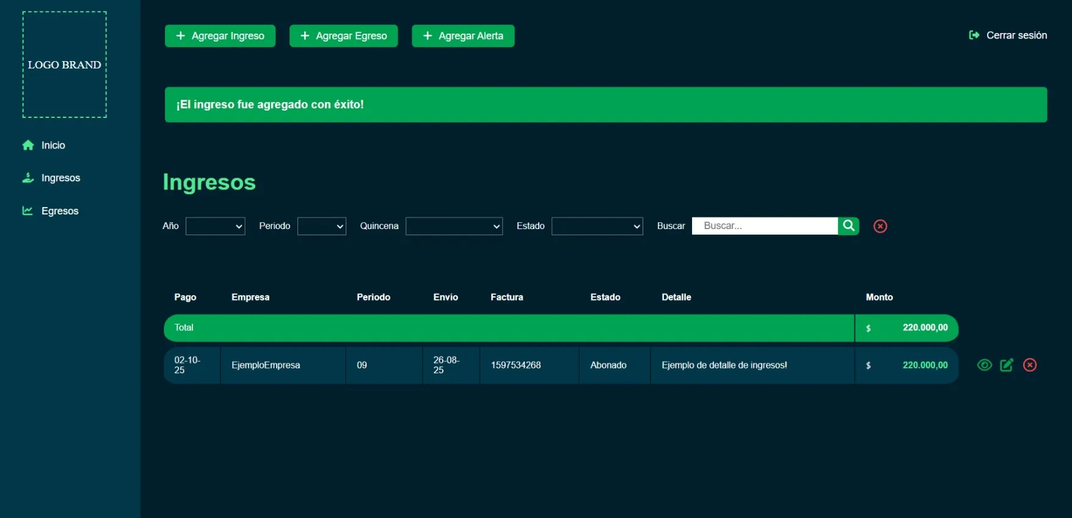Open the Quincena dropdown
Viewport: 1072px width, 518px height.
(x=454, y=226)
